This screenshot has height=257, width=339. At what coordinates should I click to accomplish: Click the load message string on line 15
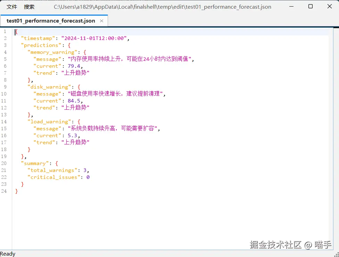tap(113, 128)
